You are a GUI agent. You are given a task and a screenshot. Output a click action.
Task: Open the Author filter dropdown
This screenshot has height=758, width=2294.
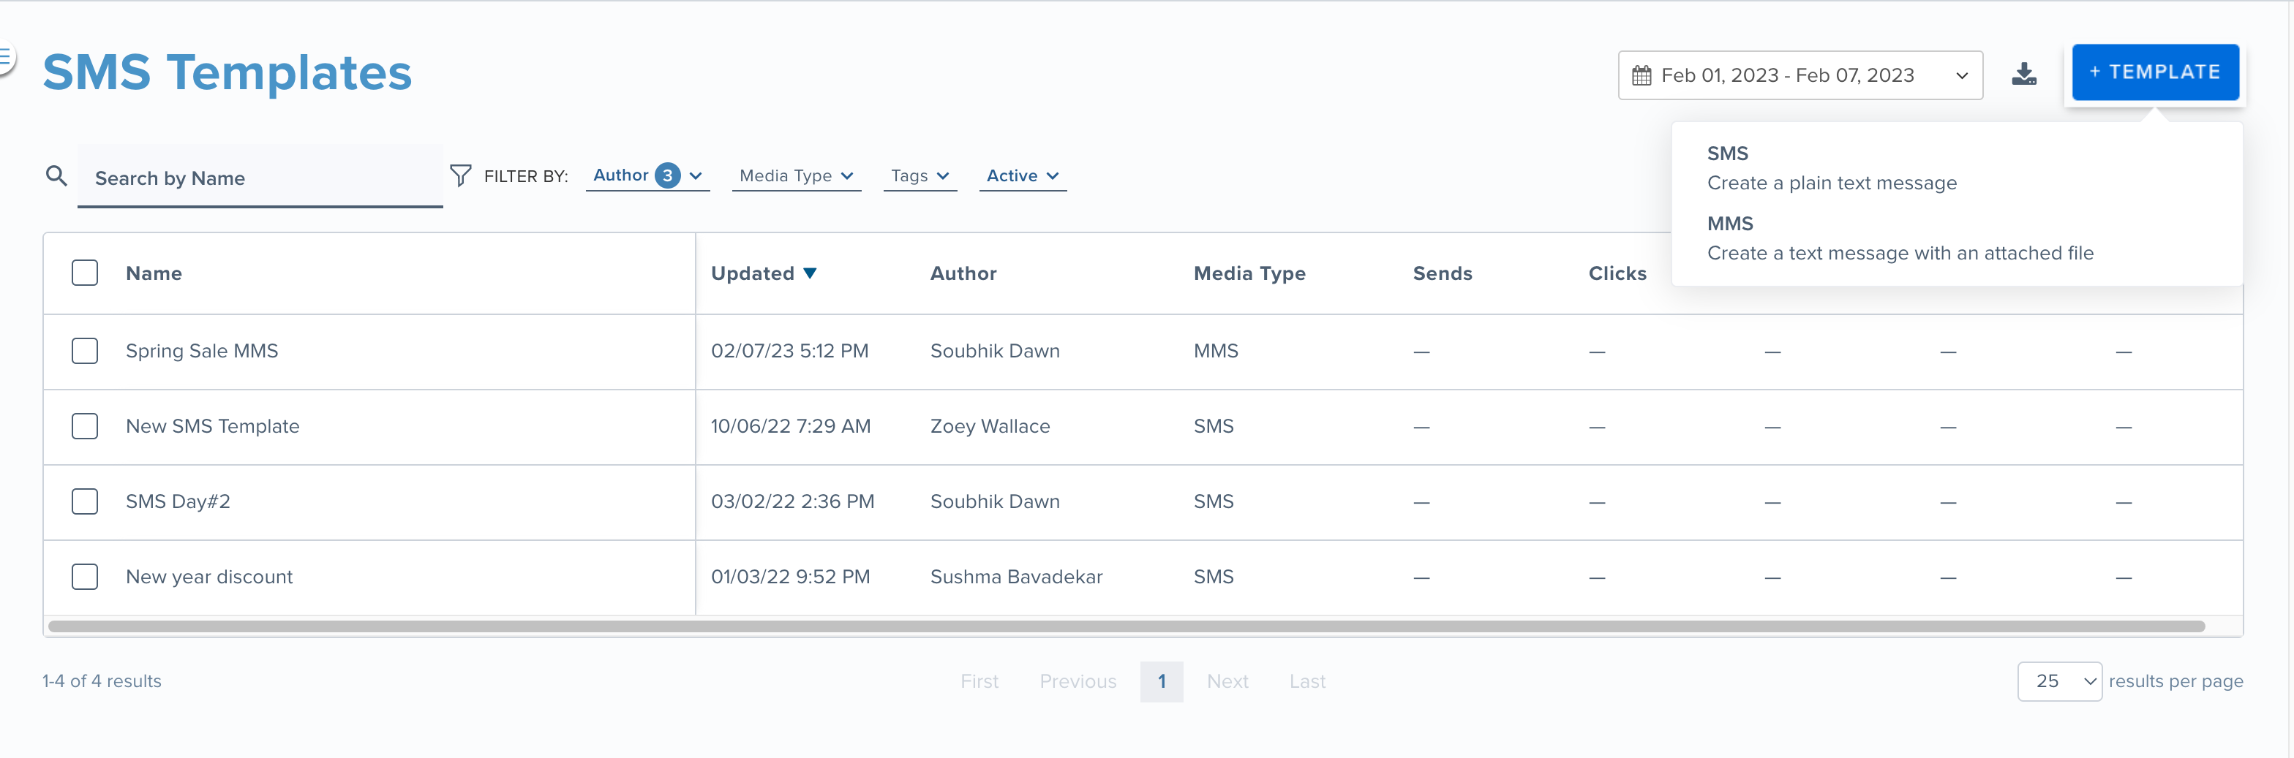[647, 175]
